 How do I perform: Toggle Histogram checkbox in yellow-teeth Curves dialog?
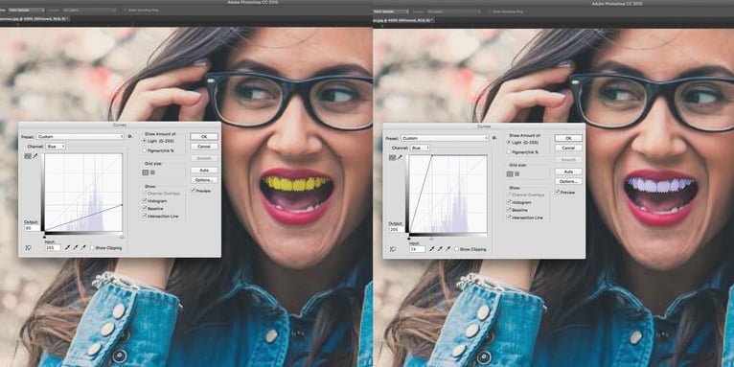coord(144,201)
